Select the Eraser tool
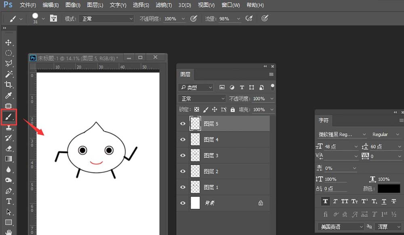404x235 pixels. pos(8,148)
